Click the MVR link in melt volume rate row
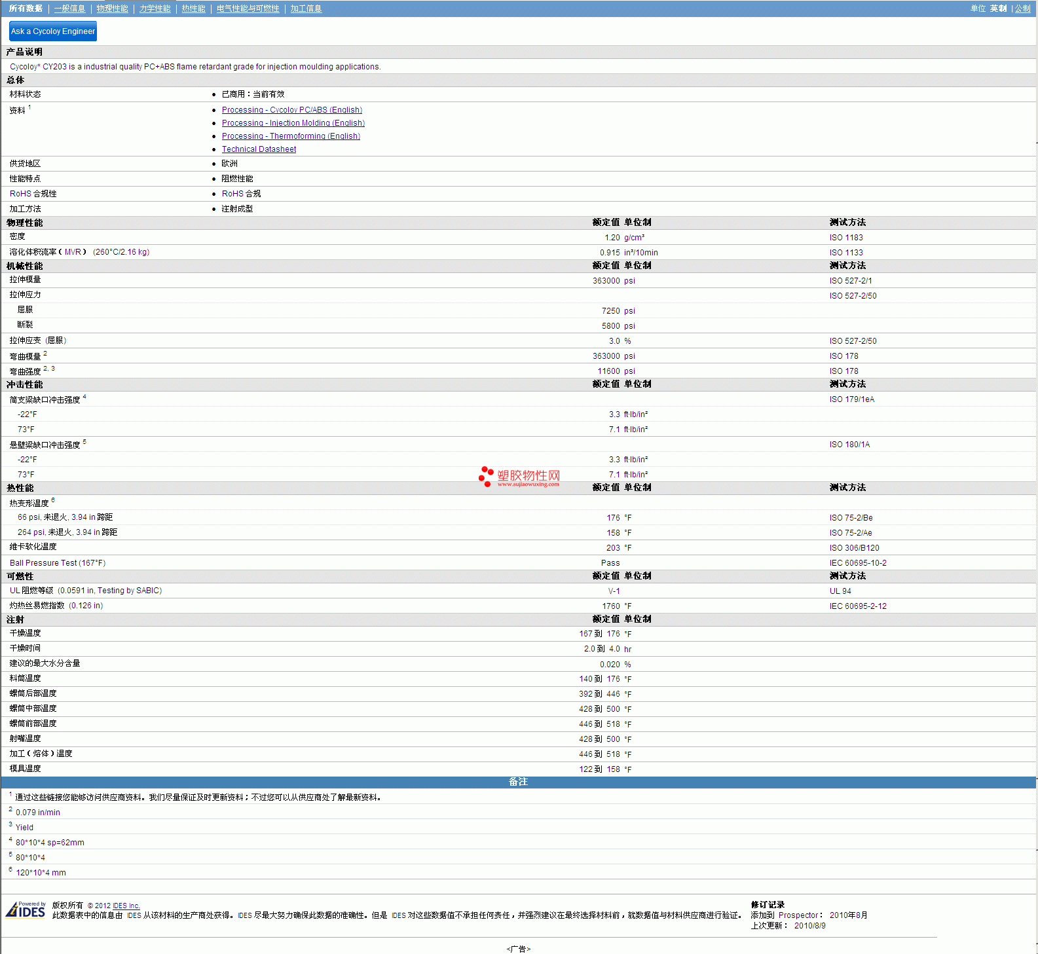Screen dimensions: 1038x954 [x=73, y=252]
